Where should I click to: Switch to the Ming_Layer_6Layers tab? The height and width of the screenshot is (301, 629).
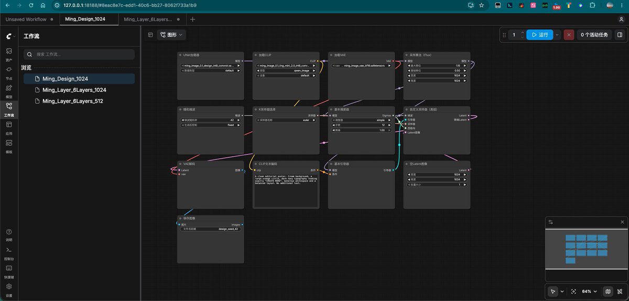coord(148,19)
